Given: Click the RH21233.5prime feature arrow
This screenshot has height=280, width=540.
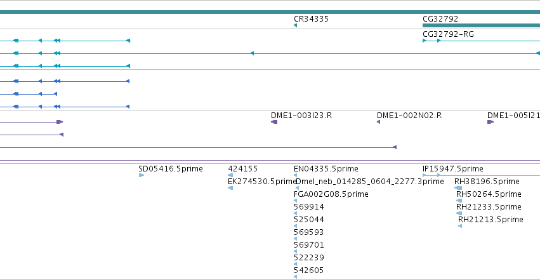Looking at the screenshot, I should tap(459, 213).
